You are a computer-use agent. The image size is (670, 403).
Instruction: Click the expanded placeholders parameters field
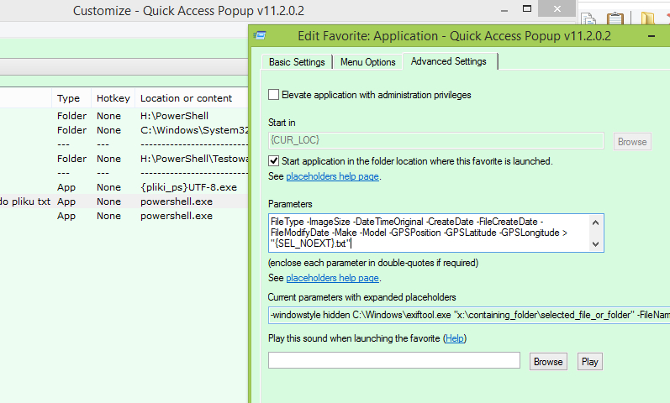(x=469, y=315)
